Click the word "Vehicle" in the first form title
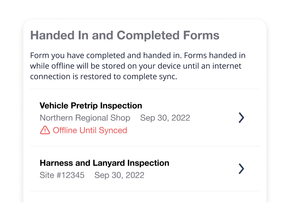The width and height of the screenshot is (290, 215). tap(52, 106)
